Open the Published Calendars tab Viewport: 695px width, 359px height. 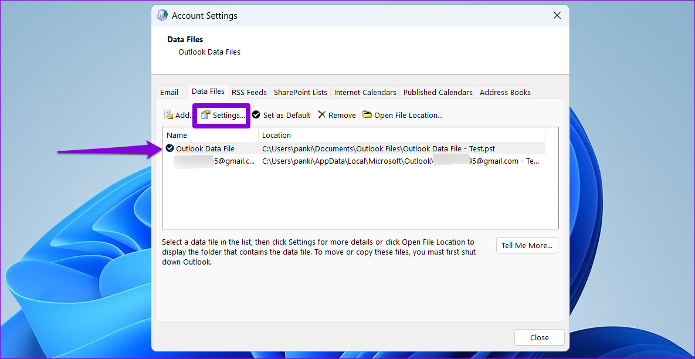pos(438,92)
